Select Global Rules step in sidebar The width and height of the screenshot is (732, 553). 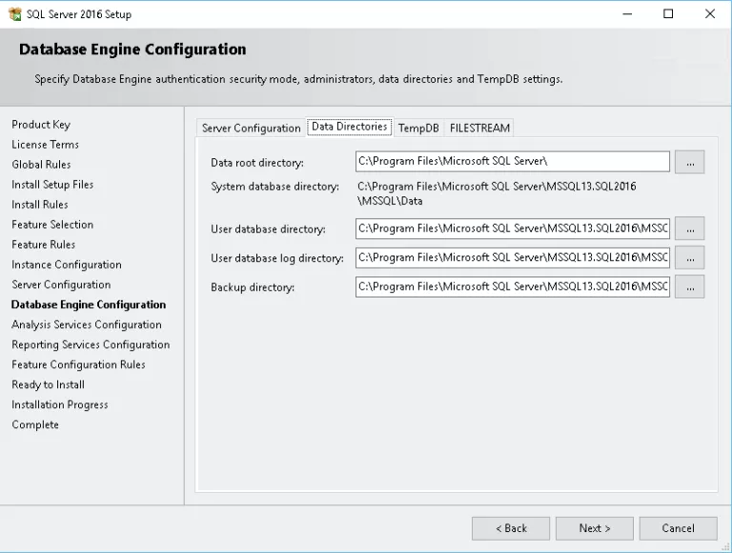41,164
